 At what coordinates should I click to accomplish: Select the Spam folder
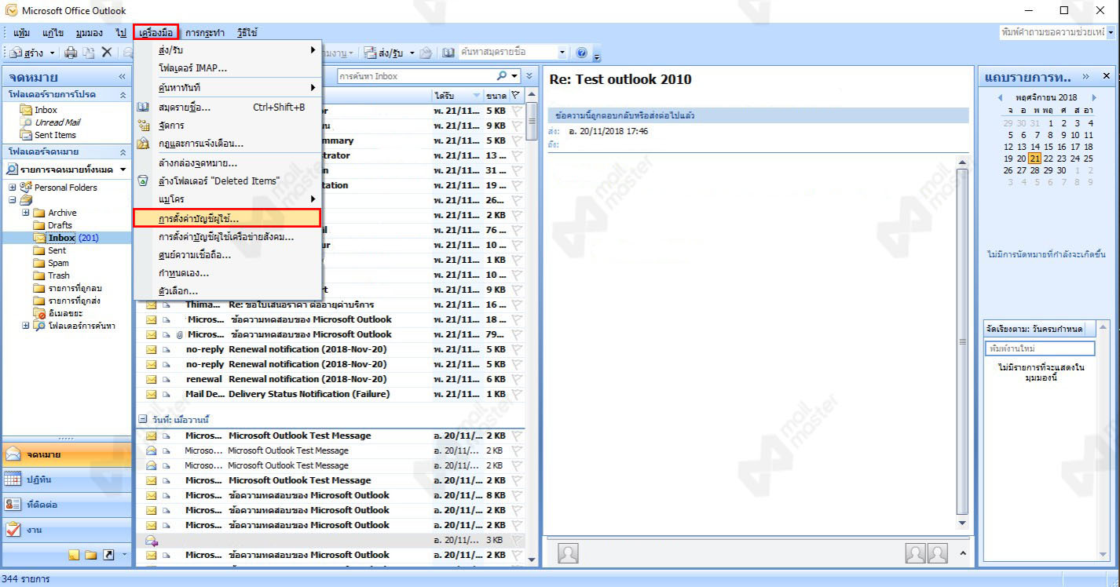coord(58,263)
